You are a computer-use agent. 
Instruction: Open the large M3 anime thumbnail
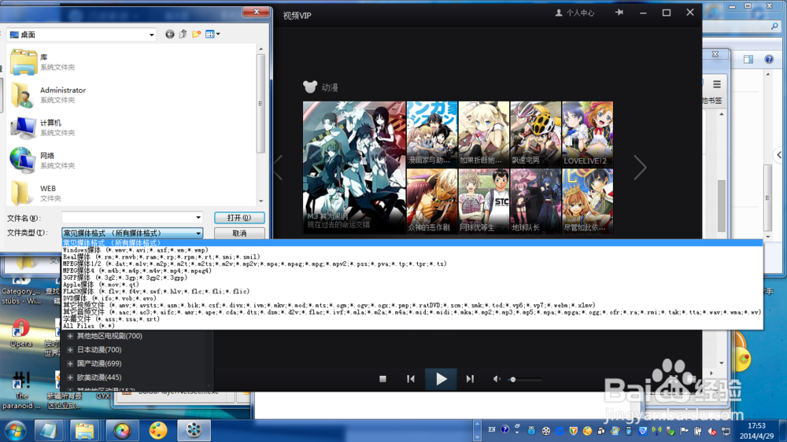tap(354, 168)
